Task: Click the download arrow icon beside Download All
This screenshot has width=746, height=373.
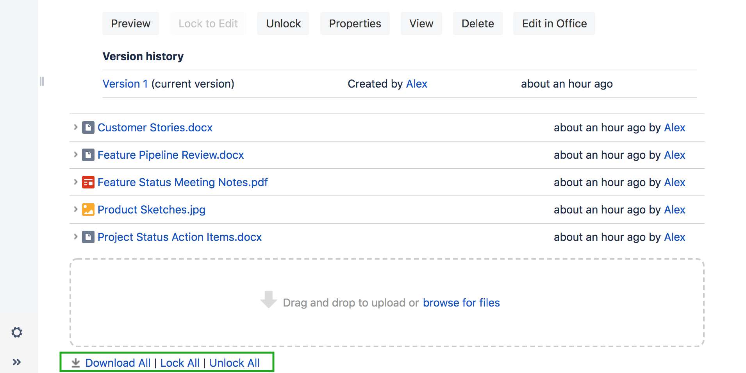Action: coord(76,363)
